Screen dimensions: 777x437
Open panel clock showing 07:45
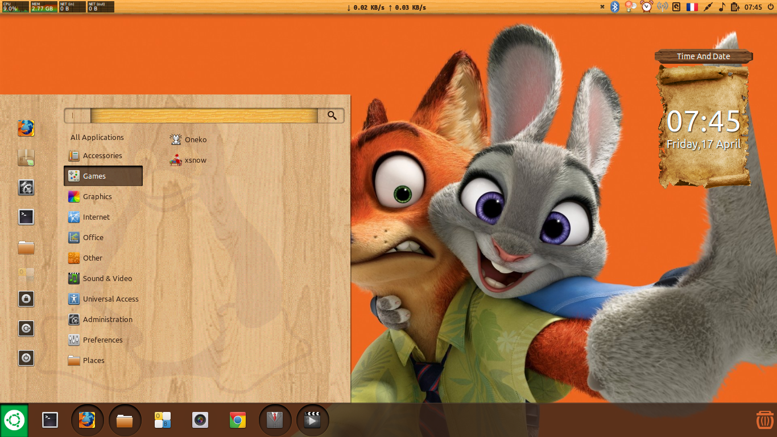pyautogui.click(x=753, y=7)
